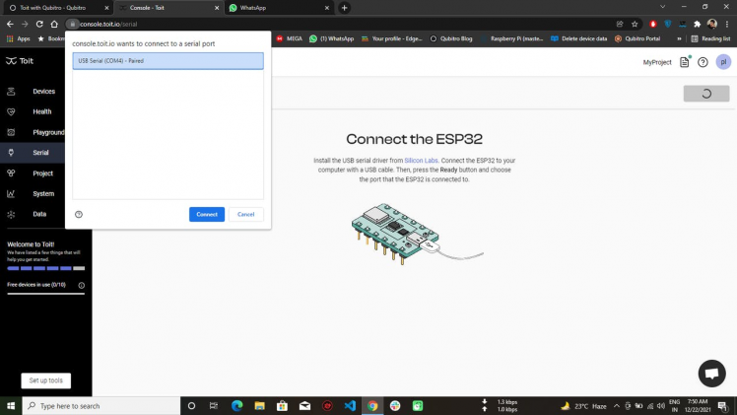This screenshot has height=415, width=737.
Task: Open MyProject selector
Action: [x=657, y=62]
